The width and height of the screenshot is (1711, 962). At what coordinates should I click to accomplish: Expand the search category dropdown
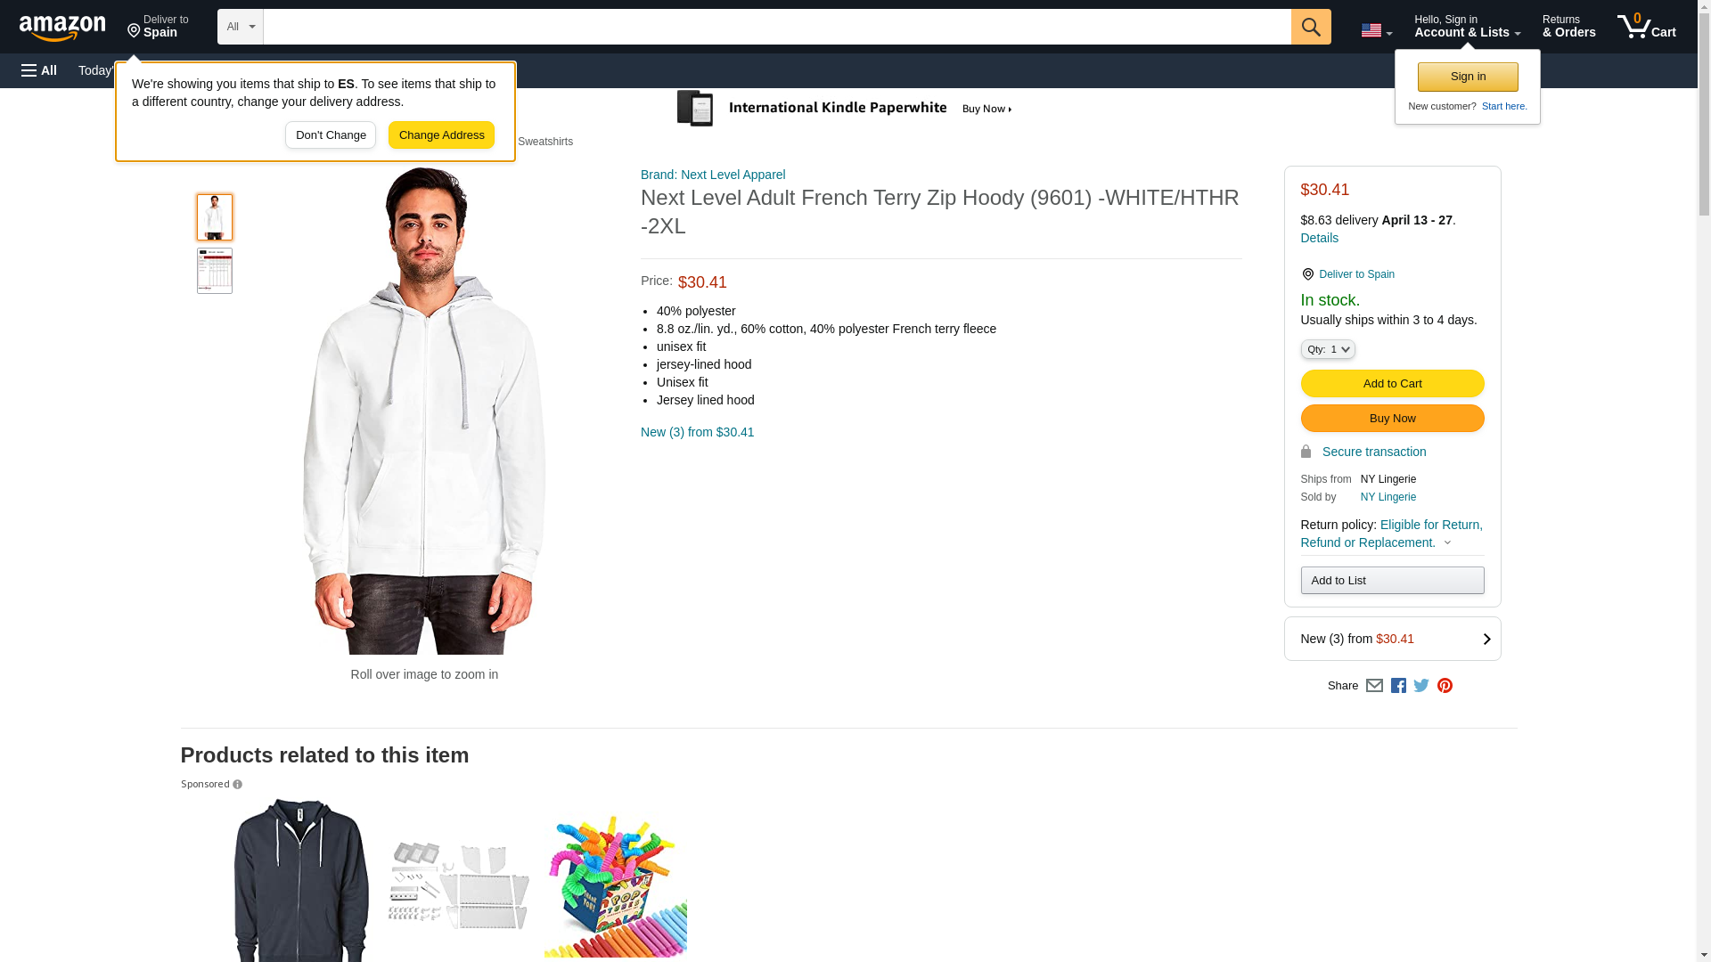pos(241,27)
